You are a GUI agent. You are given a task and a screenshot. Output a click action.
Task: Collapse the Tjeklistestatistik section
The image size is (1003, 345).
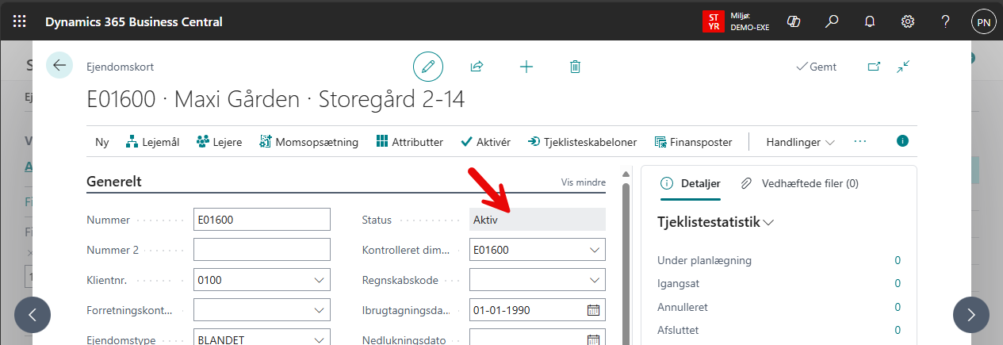click(x=768, y=223)
